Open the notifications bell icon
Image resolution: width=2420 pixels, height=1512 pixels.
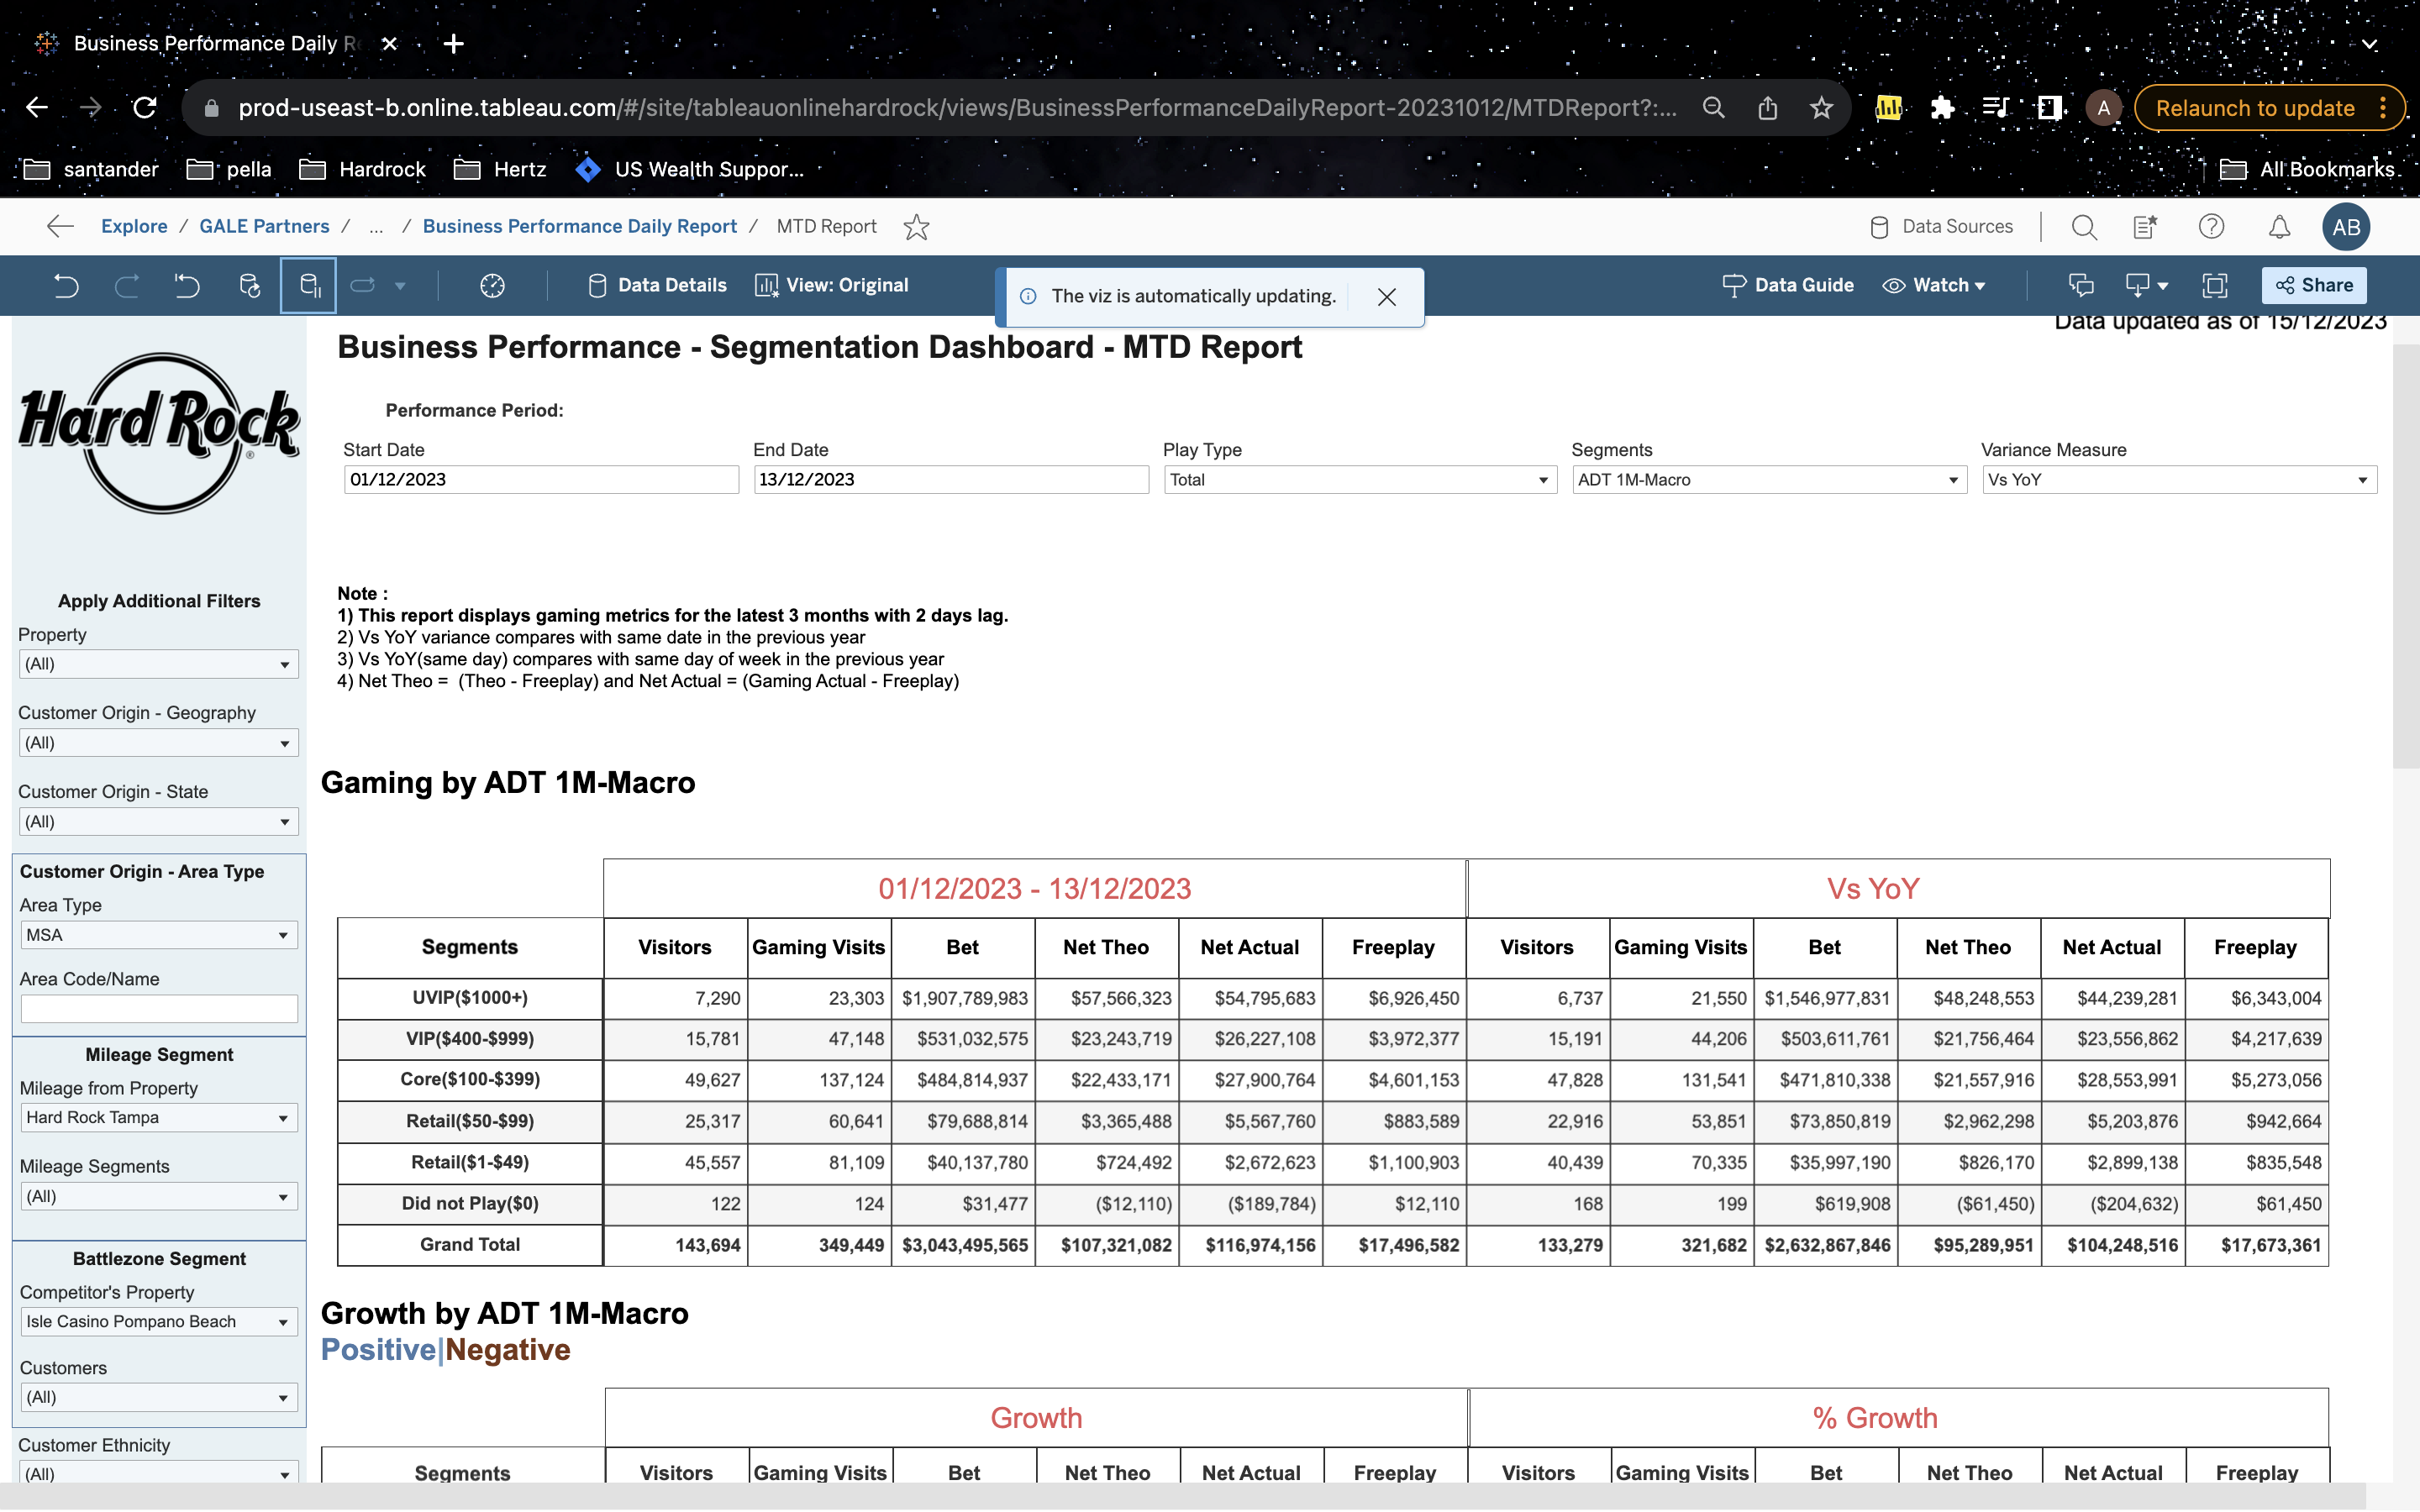[2279, 227]
